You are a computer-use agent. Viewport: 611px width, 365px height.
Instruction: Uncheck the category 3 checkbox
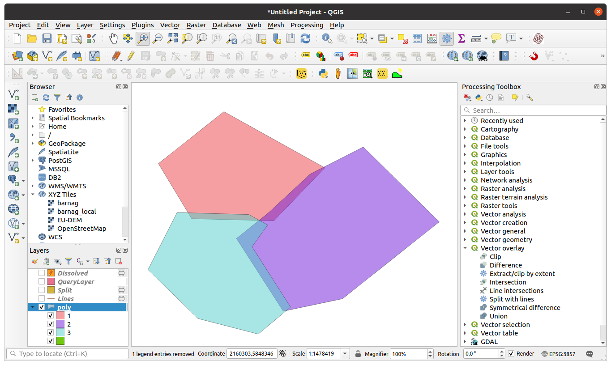[51, 332]
